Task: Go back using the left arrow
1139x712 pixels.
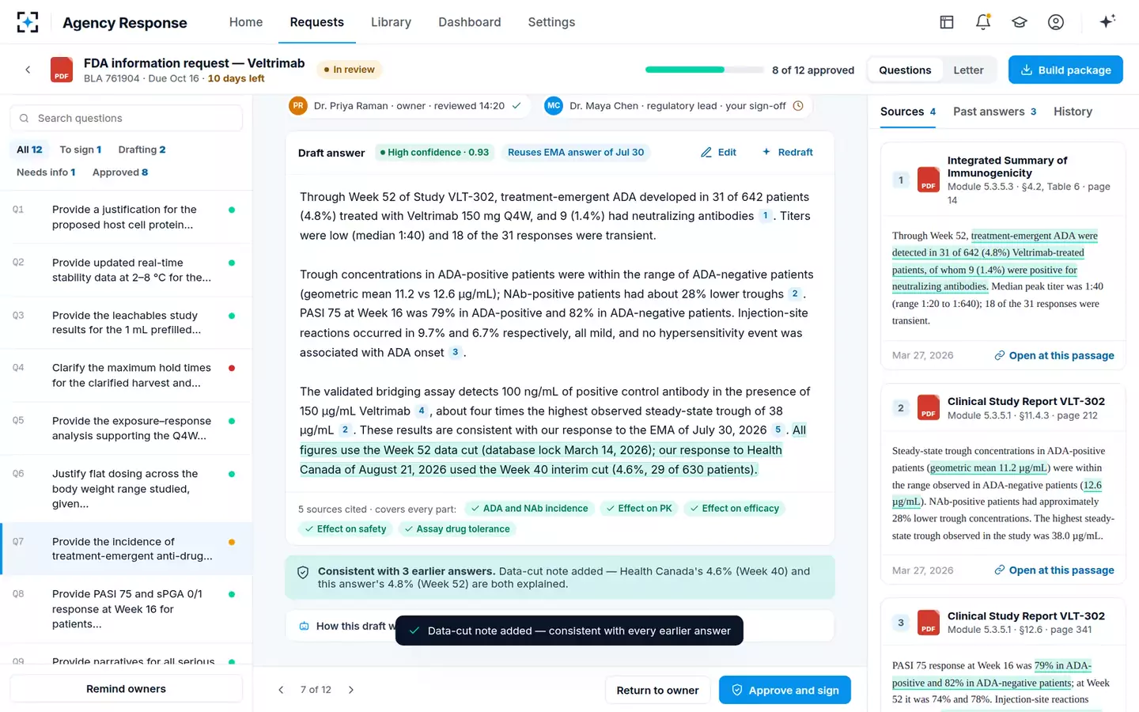Action: tap(28, 70)
